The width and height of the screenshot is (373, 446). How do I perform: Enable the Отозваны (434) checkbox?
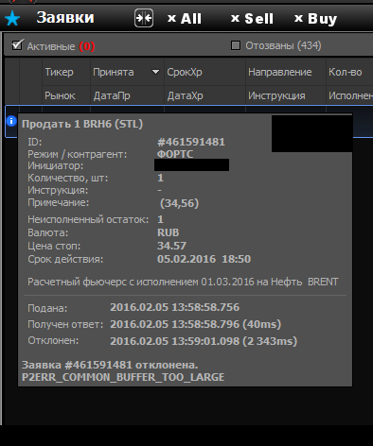tap(236, 45)
